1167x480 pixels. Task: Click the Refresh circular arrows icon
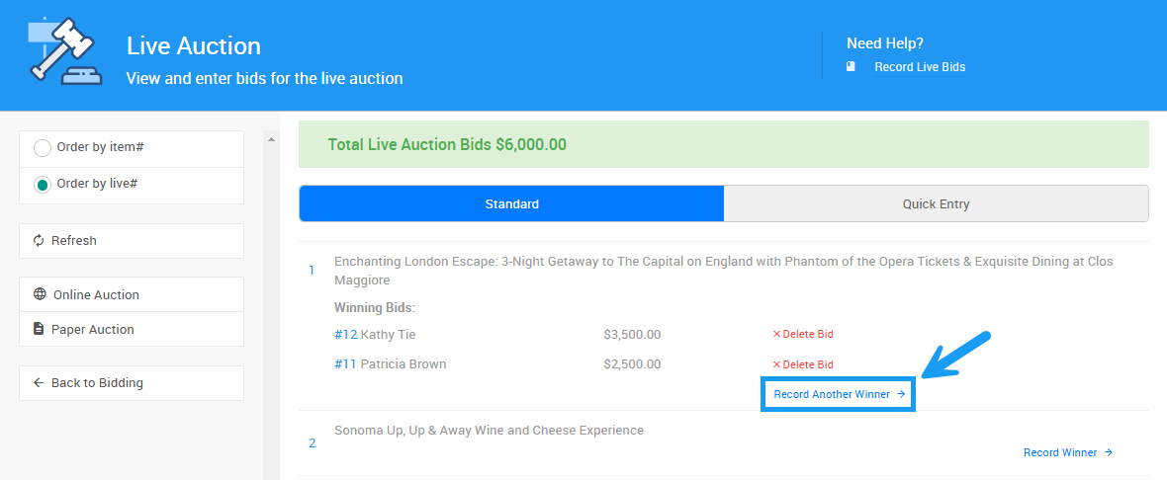point(39,241)
